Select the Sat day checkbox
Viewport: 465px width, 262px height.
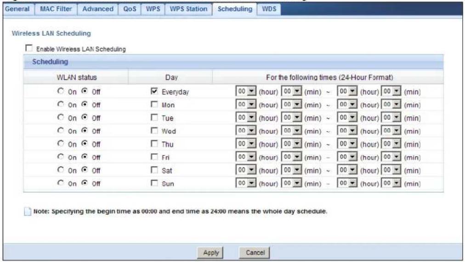[x=154, y=170]
